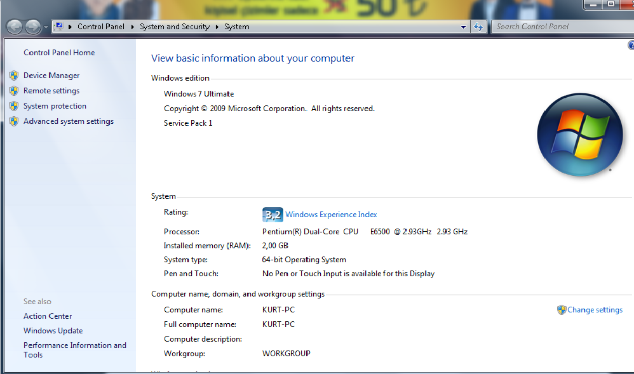The width and height of the screenshot is (634, 374).
Task: Open the recent pages dropdown next to Forward
Action: 46,27
